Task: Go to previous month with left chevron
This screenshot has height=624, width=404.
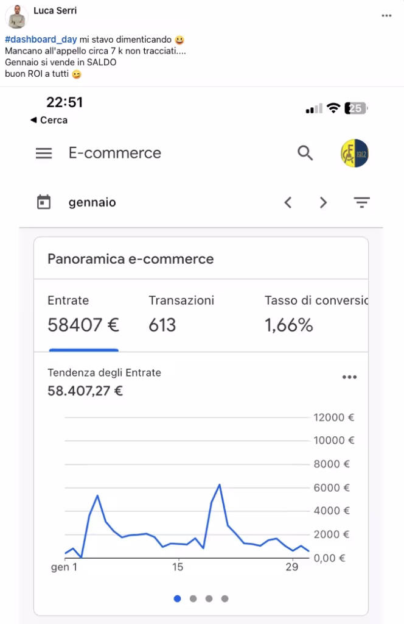Action: [288, 202]
